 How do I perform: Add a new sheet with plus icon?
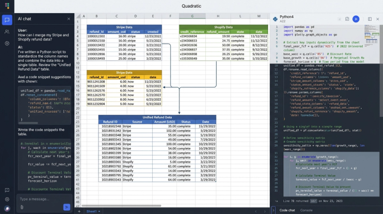click(x=79, y=211)
